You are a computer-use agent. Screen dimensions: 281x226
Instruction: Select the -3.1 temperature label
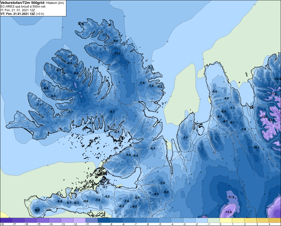105,187
